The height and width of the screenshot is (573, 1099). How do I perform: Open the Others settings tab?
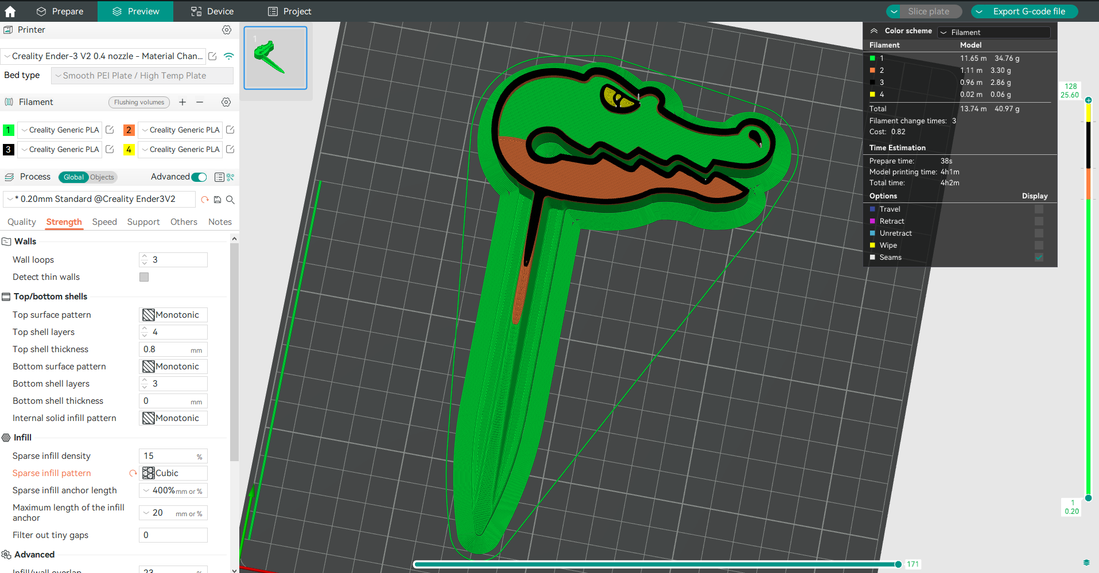[184, 222]
